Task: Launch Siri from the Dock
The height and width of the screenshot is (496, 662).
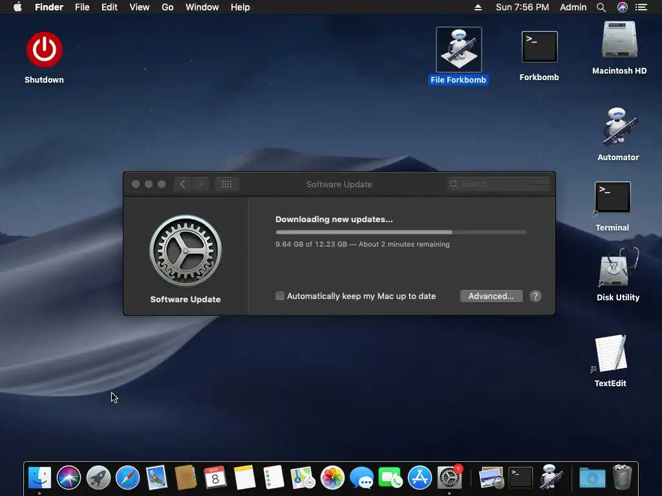Action: (x=69, y=477)
